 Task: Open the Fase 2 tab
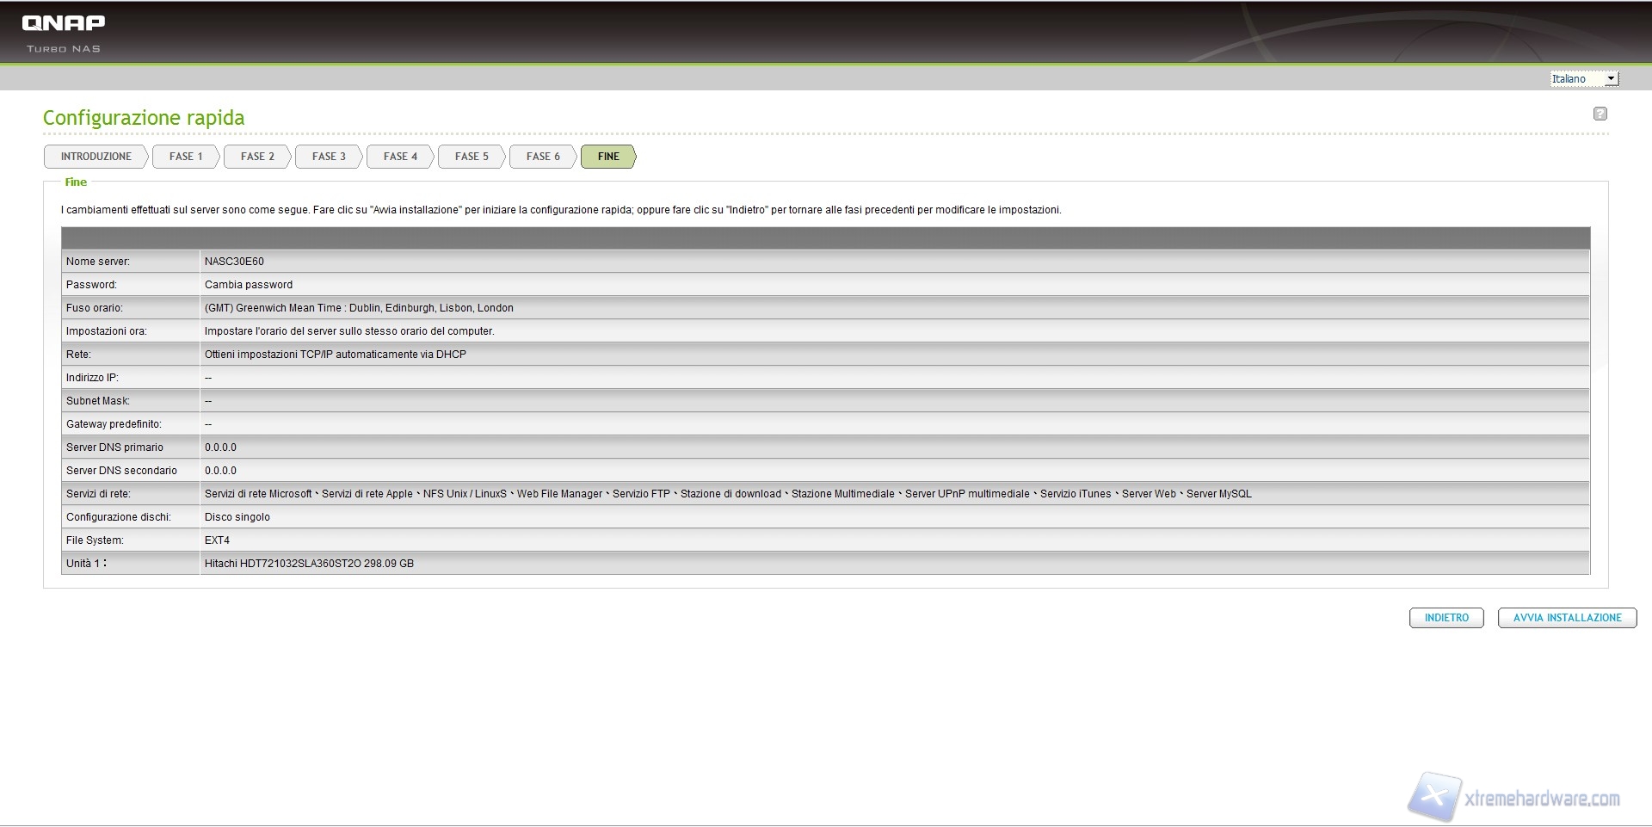(x=257, y=157)
